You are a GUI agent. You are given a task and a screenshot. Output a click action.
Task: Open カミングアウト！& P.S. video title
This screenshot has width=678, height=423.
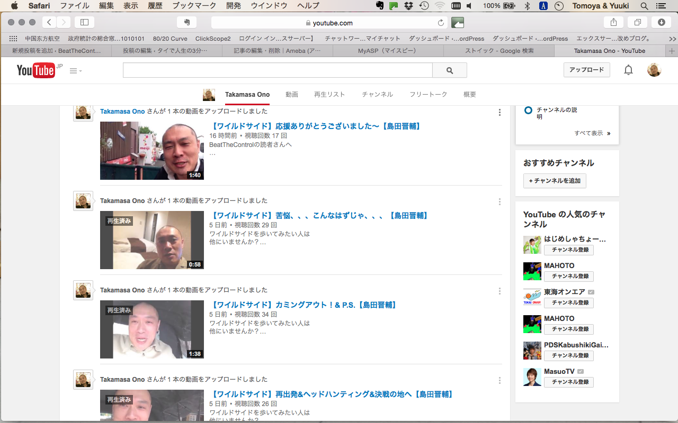(x=304, y=305)
